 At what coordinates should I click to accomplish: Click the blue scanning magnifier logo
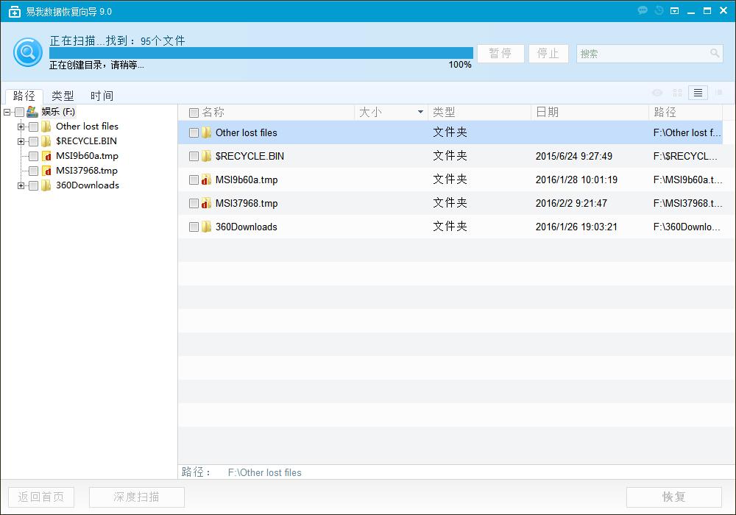pyautogui.click(x=27, y=53)
